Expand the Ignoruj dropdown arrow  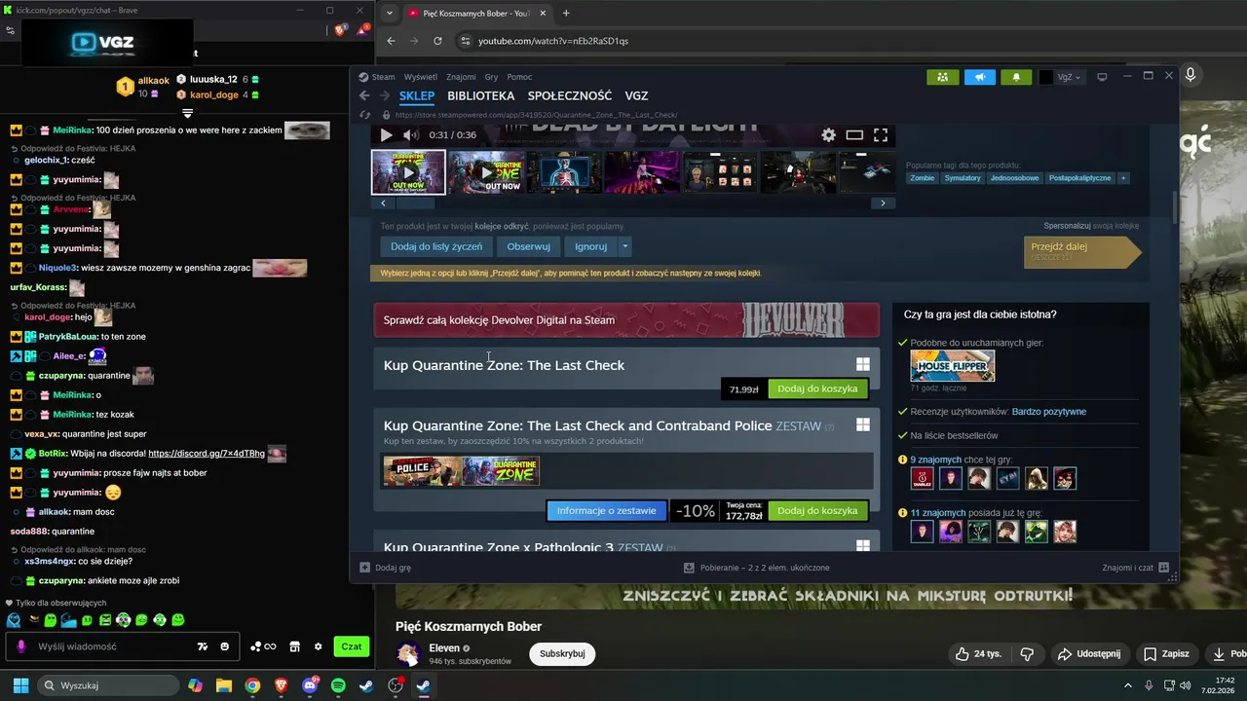click(x=625, y=246)
